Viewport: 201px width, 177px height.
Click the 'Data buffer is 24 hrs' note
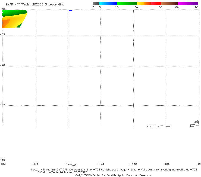click(62, 172)
